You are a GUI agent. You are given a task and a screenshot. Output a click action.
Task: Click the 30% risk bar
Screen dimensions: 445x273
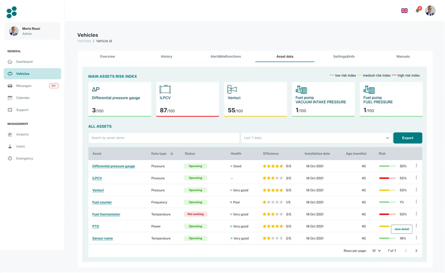387,166
